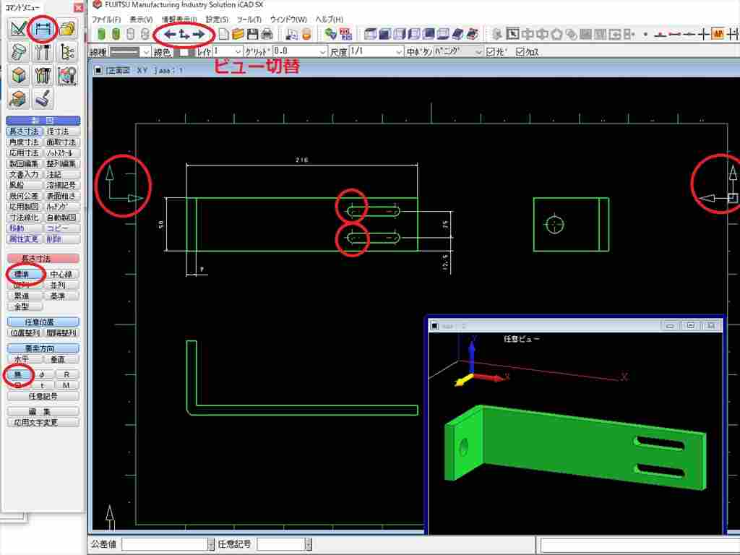Open the ウインドウ(W) menu
The image size is (740, 555).
click(288, 20)
